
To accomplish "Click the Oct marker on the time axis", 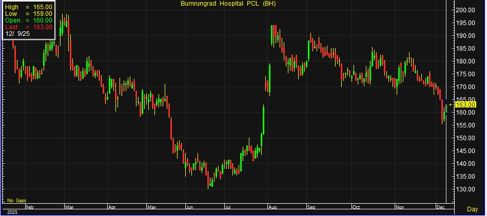I will (356, 207).
